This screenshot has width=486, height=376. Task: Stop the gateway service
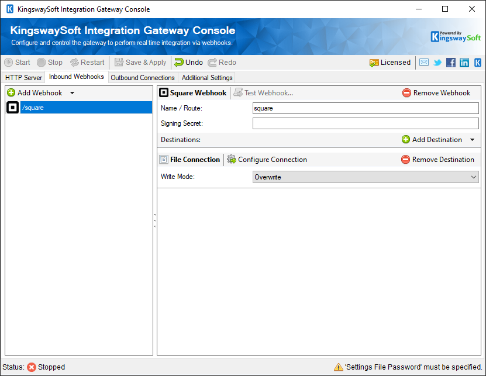(50, 63)
